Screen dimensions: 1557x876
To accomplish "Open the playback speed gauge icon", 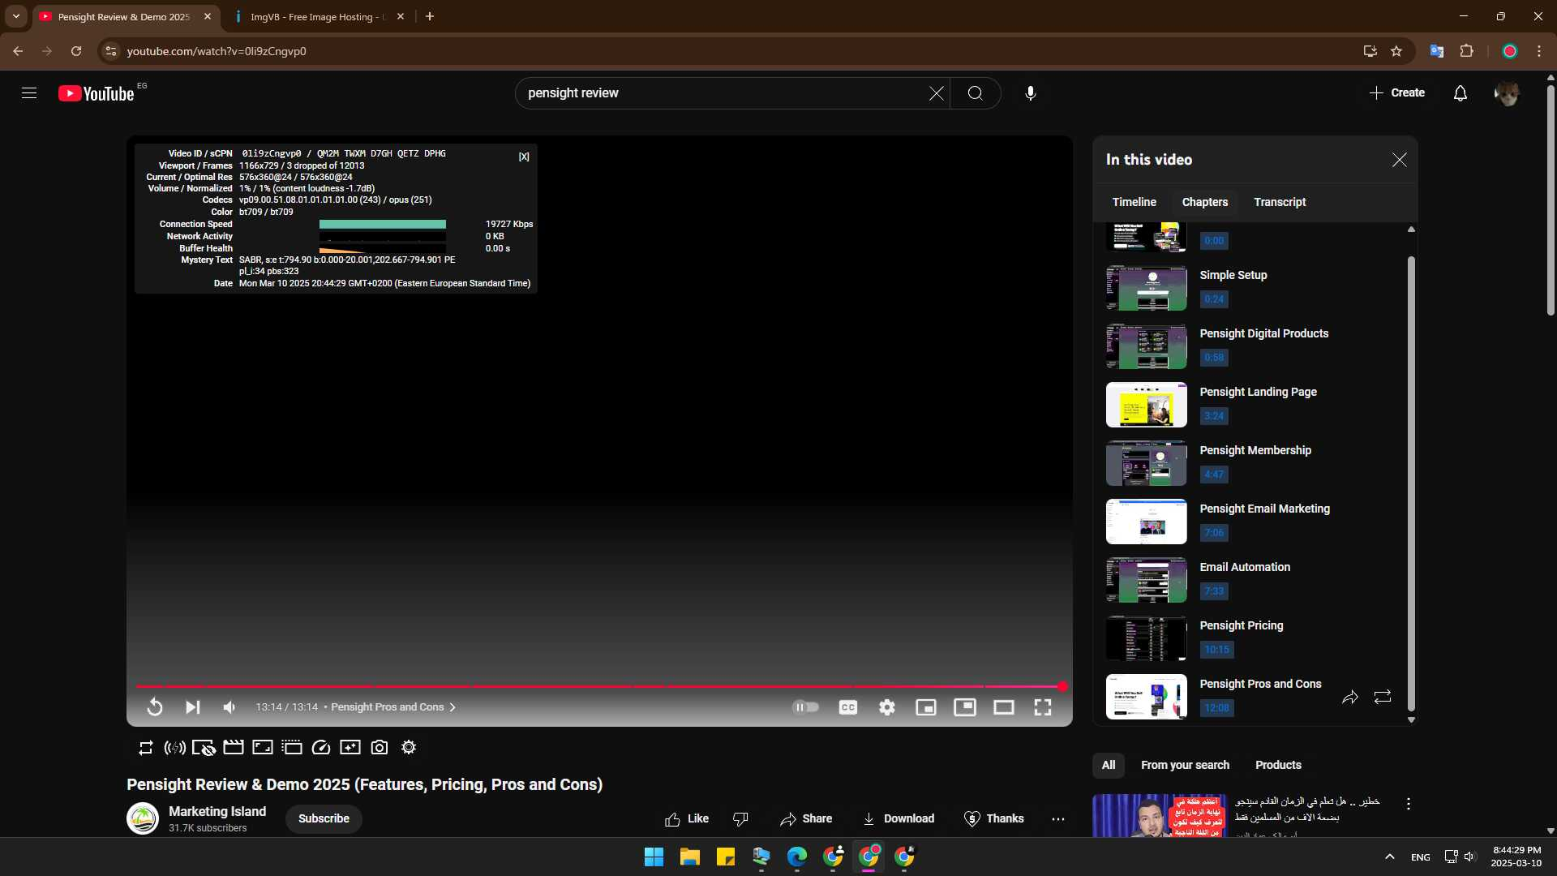I will point(321,748).
